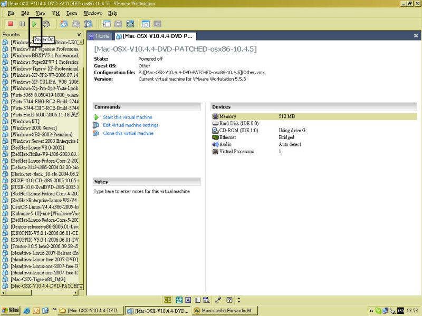Image resolution: width=422 pixels, height=316 pixels.
Task: Open the File menu
Action: pos(11,13)
